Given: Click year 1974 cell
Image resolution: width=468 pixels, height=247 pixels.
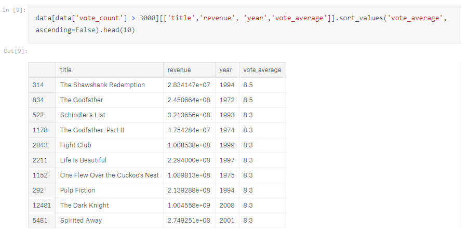Looking at the screenshot, I should [x=227, y=130].
